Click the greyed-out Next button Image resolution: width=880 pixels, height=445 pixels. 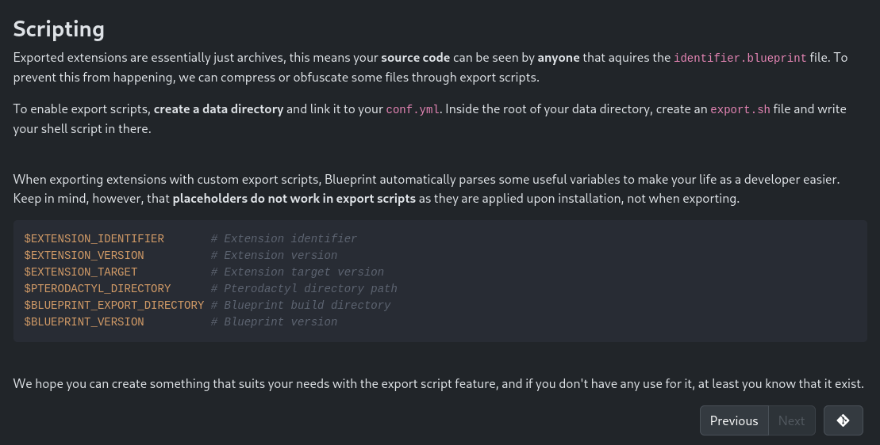click(x=791, y=420)
